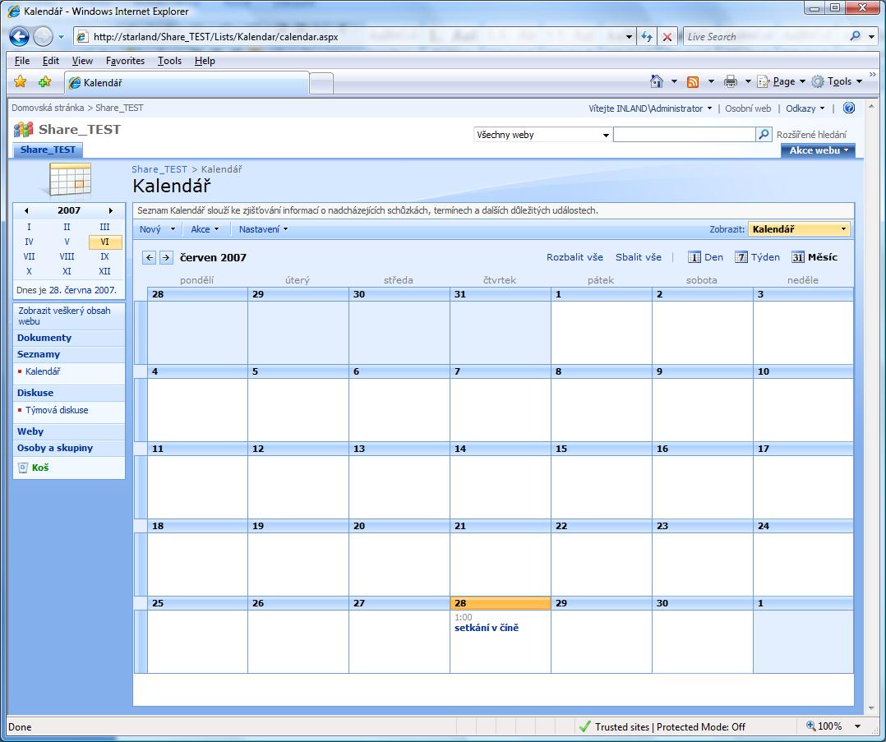886x742 pixels.
Task: Click the browser Home icon
Action: [x=656, y=81]
